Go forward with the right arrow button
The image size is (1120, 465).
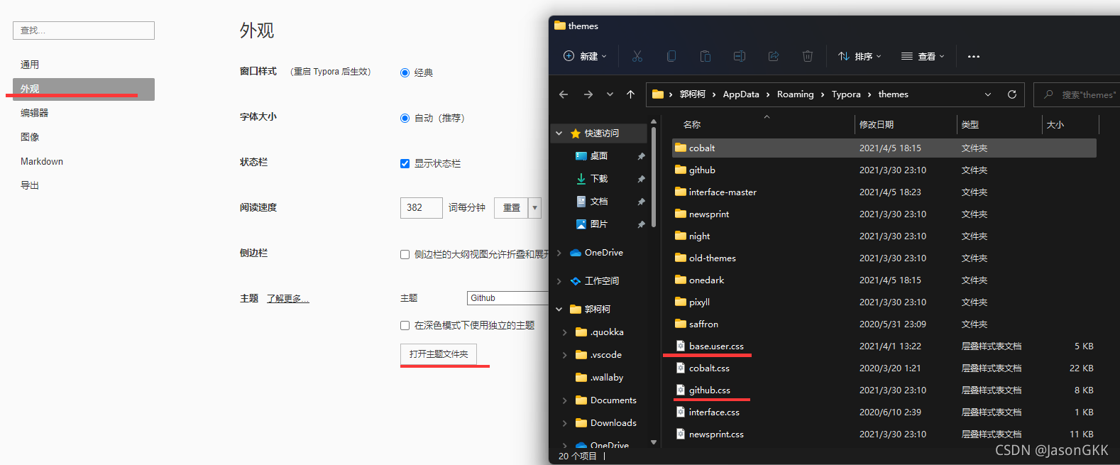pyautogui.click(x=588, y=94)
